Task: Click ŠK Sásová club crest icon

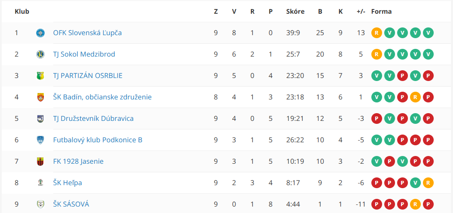Action: [x=40, y=204]
